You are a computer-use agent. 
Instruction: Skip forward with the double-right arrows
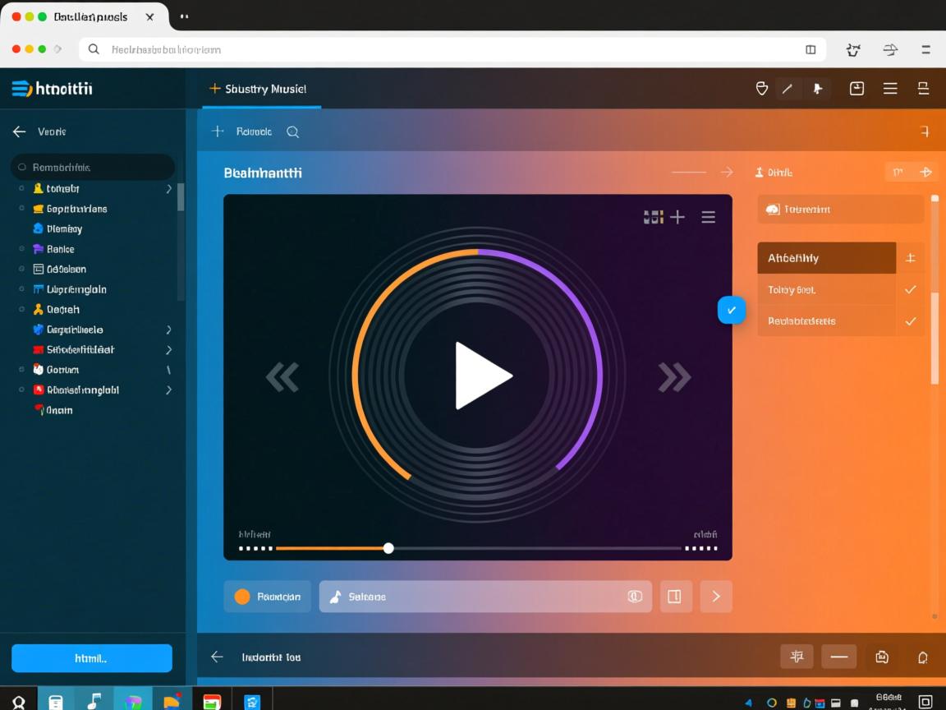click(x=674, y=376)
